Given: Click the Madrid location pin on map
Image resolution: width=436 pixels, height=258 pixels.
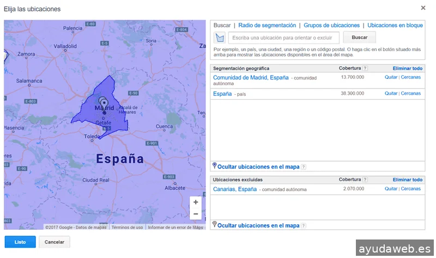Looking at the screenshot, I should pos(104,105).
